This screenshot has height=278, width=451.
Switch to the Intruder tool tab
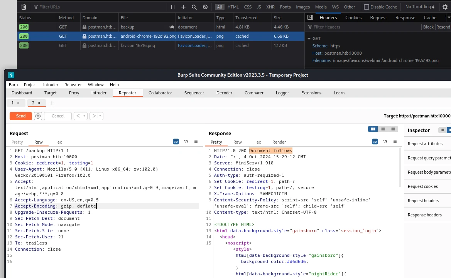point(99,93)
